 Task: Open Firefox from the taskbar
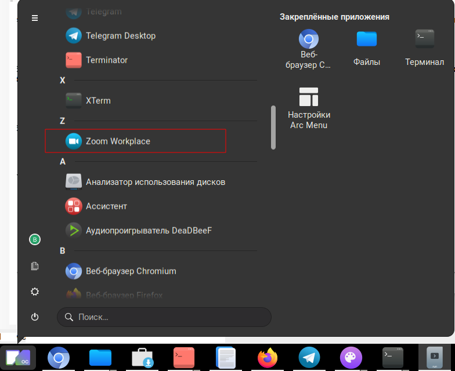[x=268, y=358]
